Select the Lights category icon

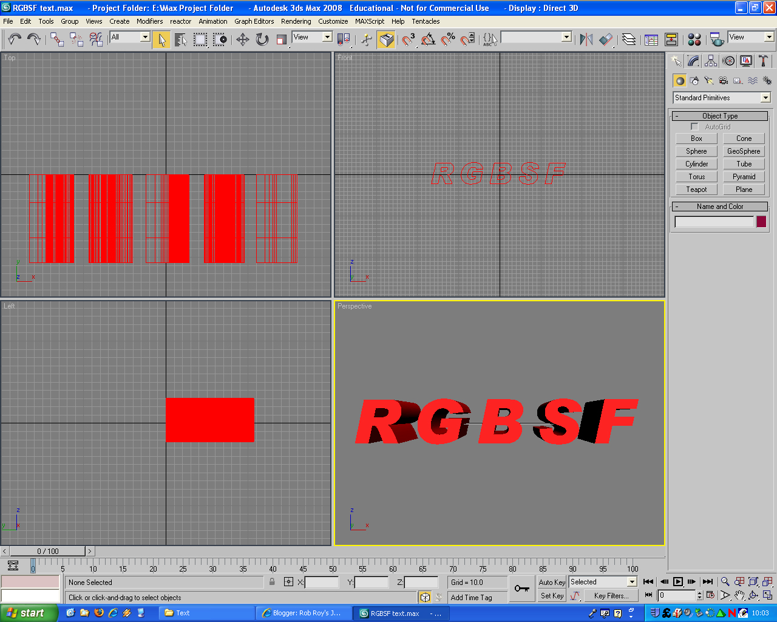pyautogui.click(x=709, y=81)
